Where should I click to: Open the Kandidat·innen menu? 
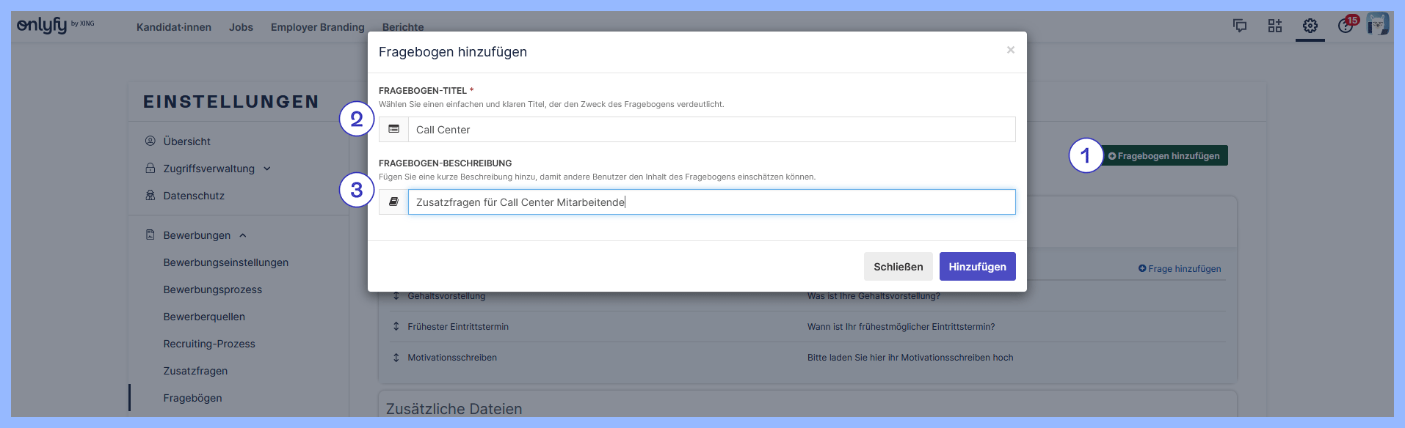(x=174, y=27)
